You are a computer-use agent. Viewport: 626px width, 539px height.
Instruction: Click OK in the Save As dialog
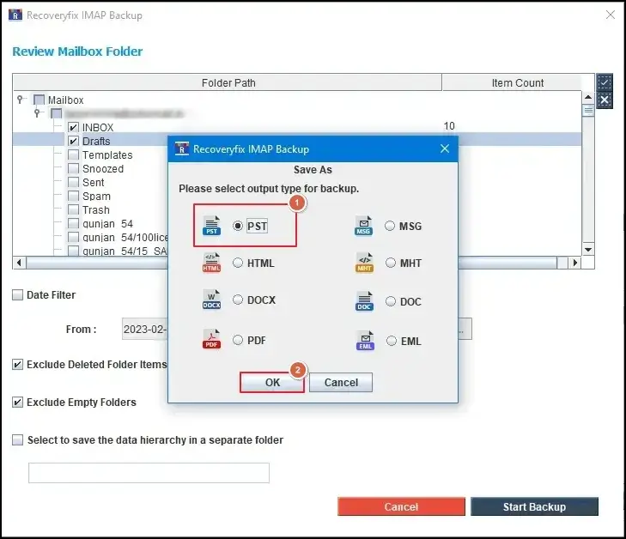[272, 382]
